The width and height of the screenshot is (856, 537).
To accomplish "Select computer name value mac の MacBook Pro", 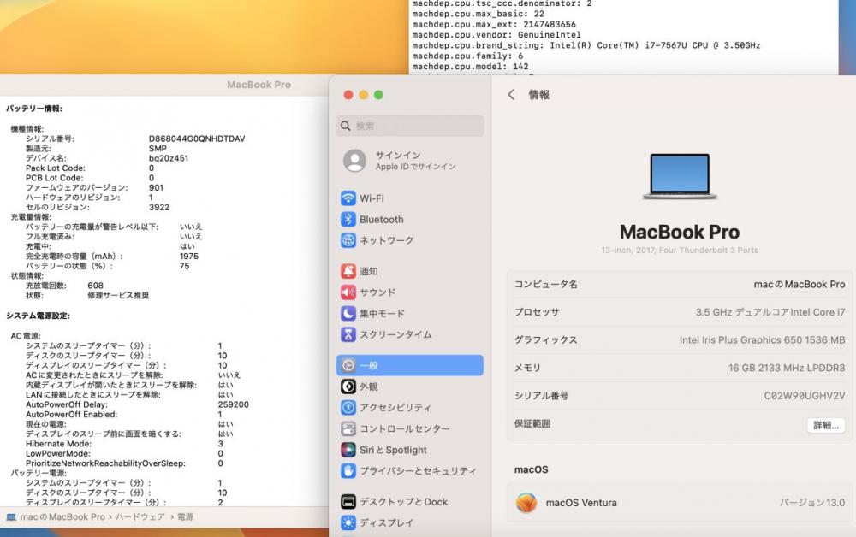I will [800, 284].
